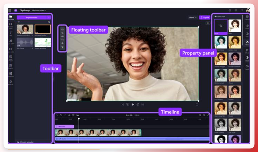Click the sort media arrows icon
258x152 pixels.
tap(49, 22)
